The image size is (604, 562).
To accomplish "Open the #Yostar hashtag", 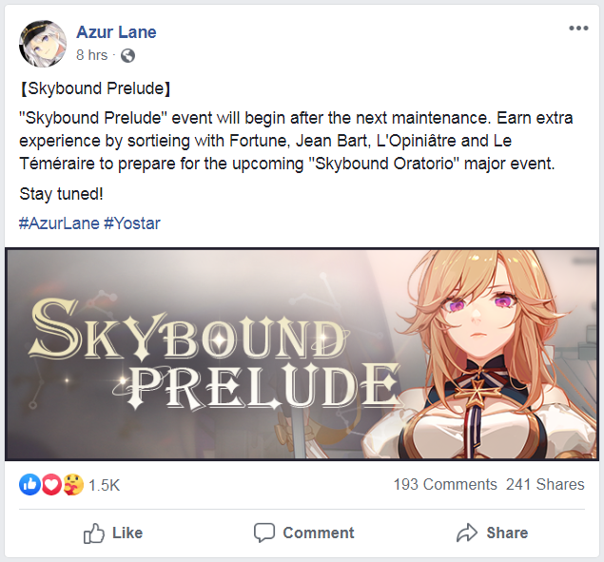I will [x=132, y=223].
